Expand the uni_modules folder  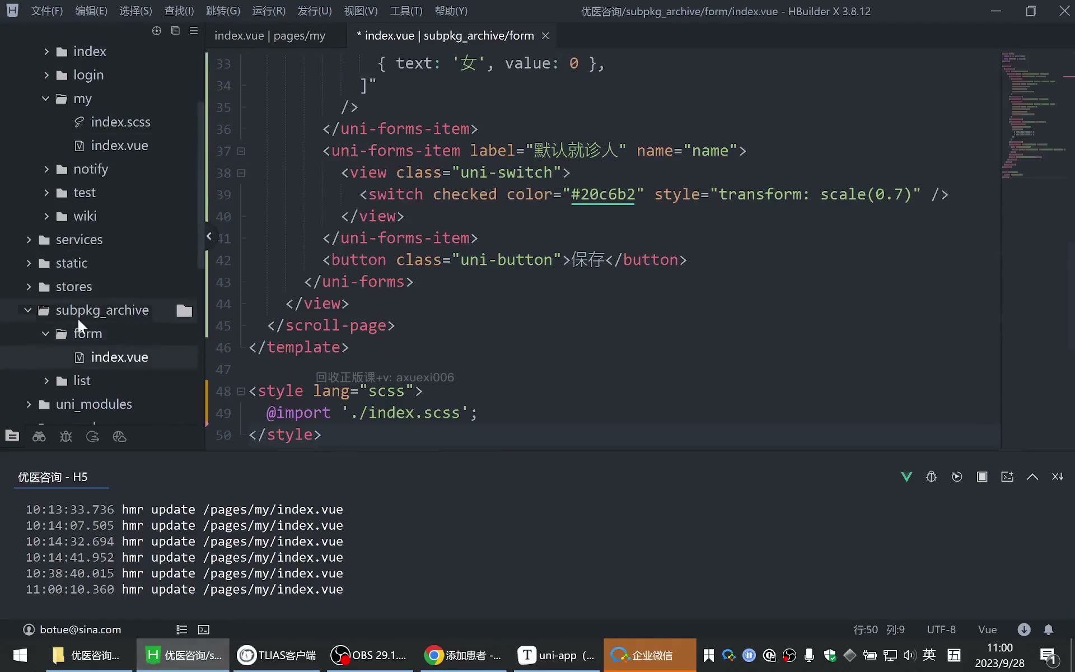29,404
